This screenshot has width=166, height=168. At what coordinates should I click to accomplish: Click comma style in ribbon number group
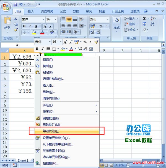(x=107, y=26)
